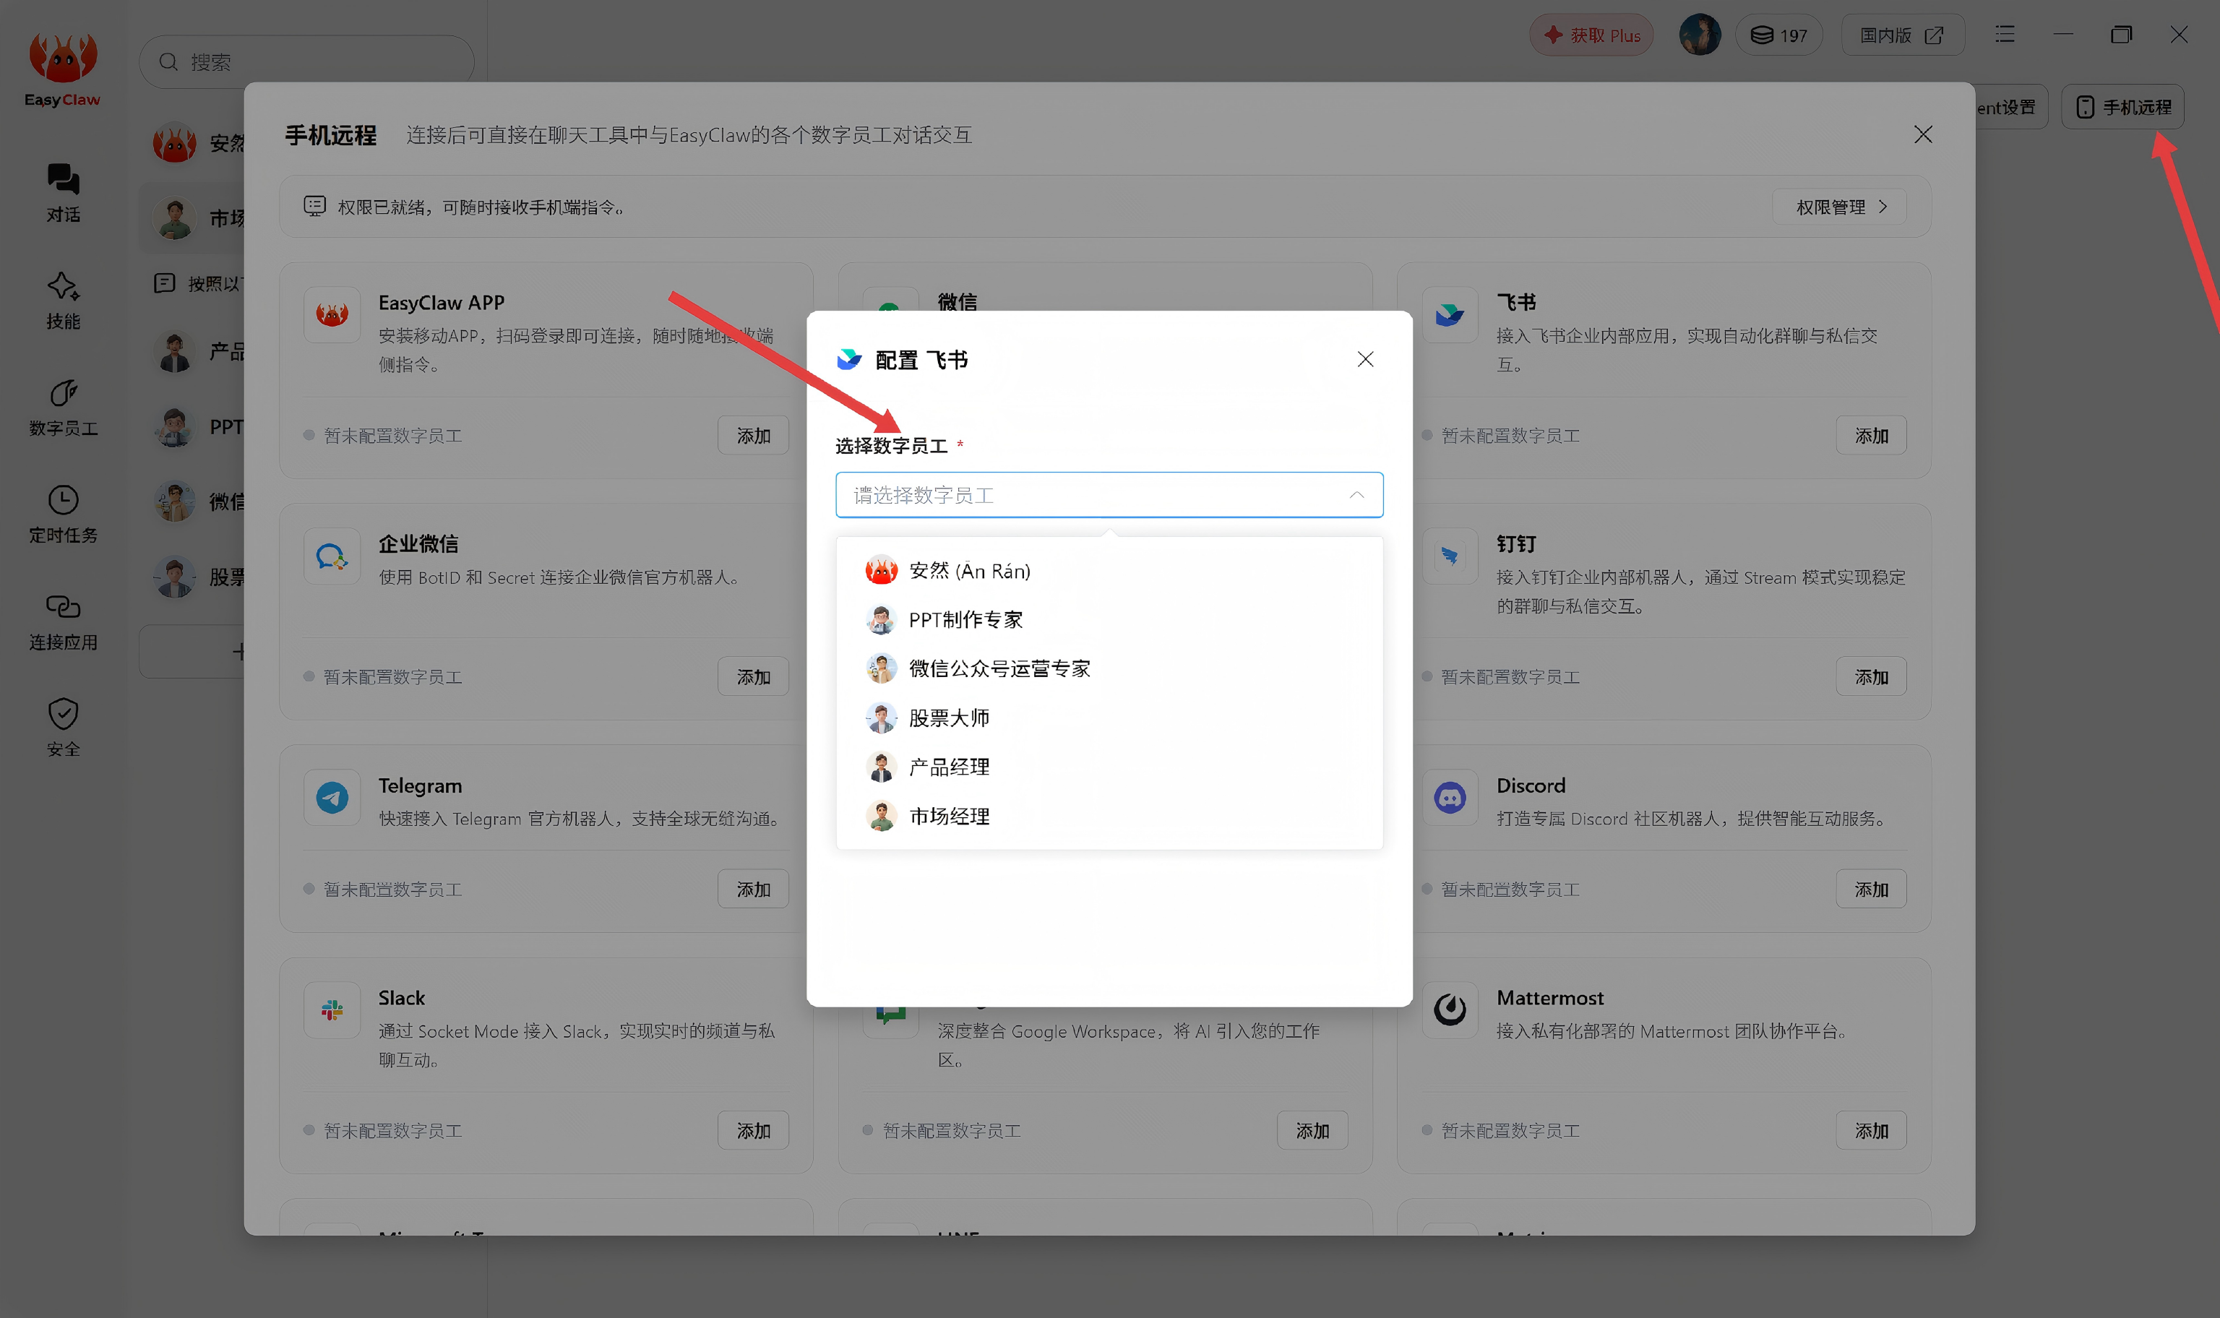This screenshot has width=2220, height=1318.
Task: Go to 技能 skills section
Action: point(63,300)
